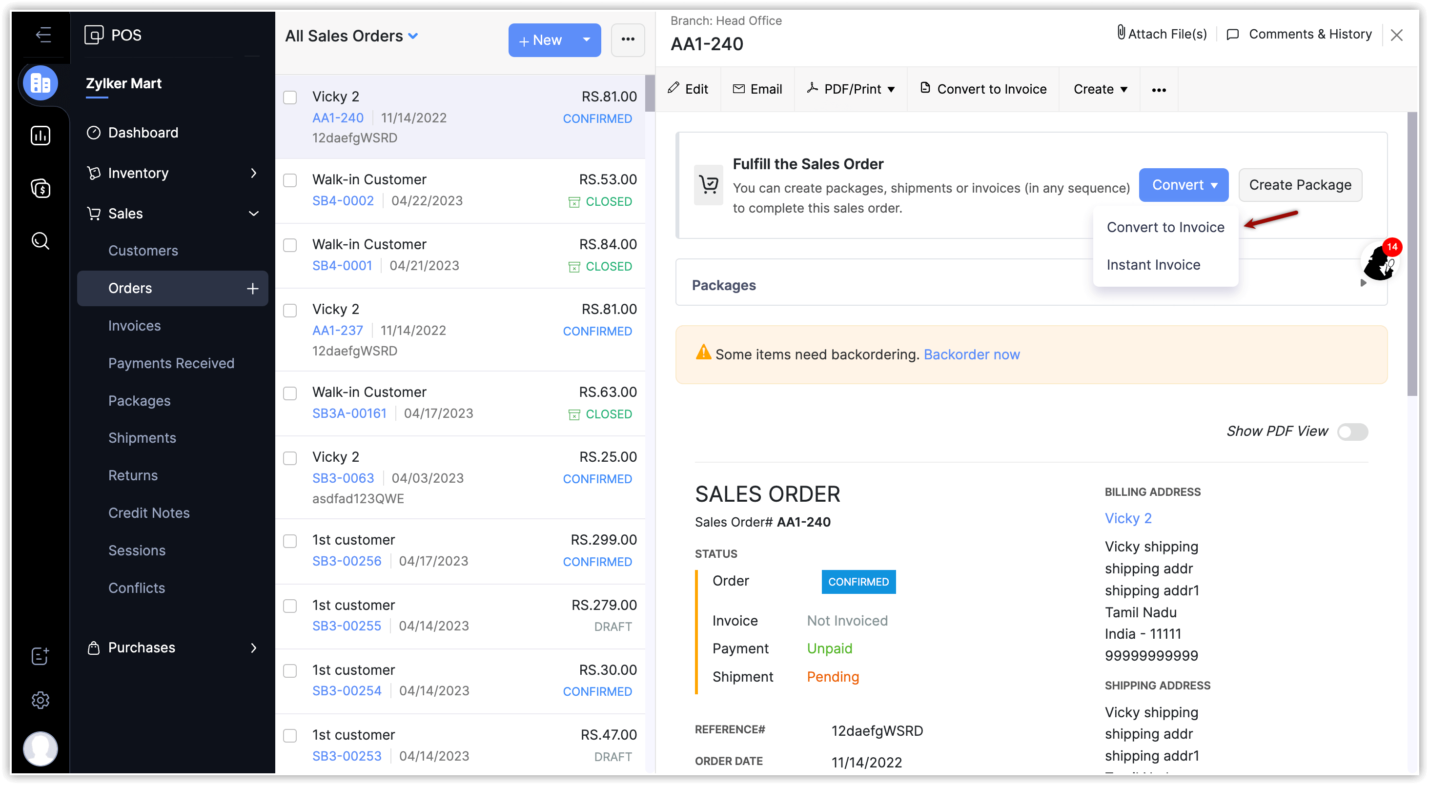Click the coins payment icon in left rail
The width and height of the screenshot is (1429, 785).
click(41, 189)
